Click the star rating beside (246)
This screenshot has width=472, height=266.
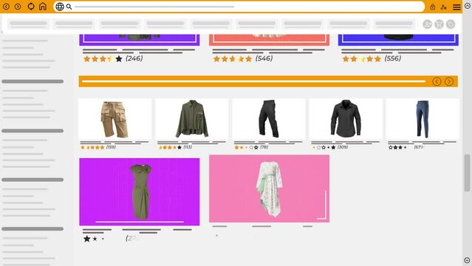click(x=103, y=59)
